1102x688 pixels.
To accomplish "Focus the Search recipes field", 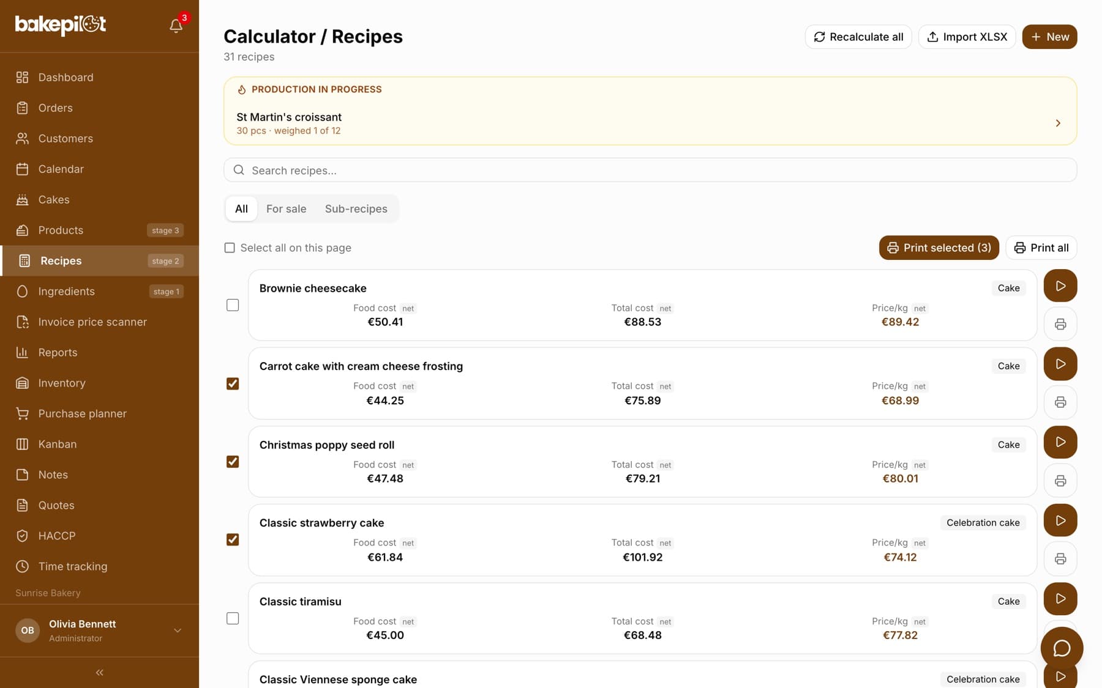I will (x=650, y=170).
